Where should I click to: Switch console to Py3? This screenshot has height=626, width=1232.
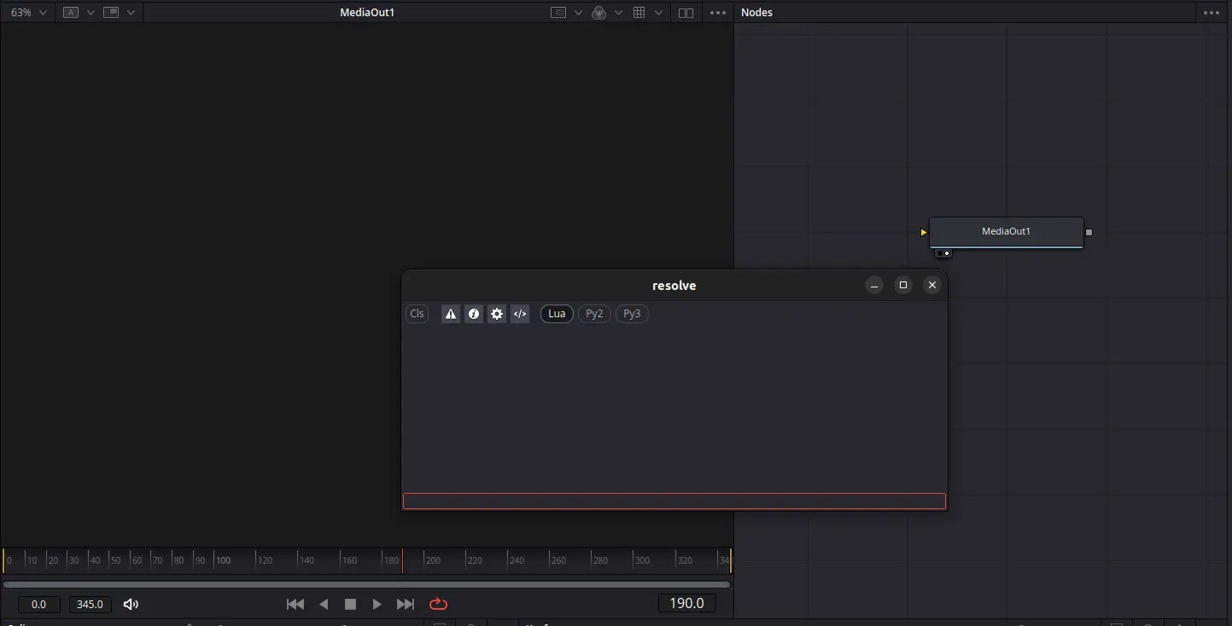[632, 314]
